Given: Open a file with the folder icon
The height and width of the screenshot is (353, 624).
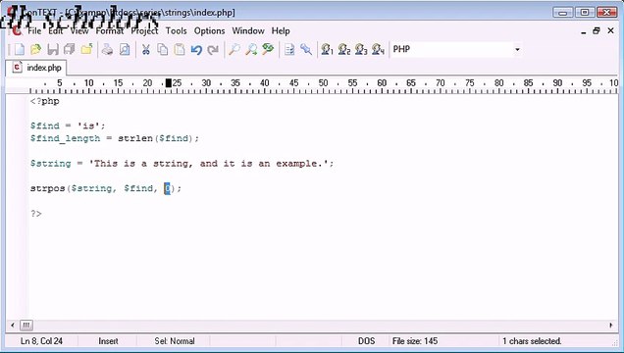Looking at the screenshot, I should coord(36,49).
